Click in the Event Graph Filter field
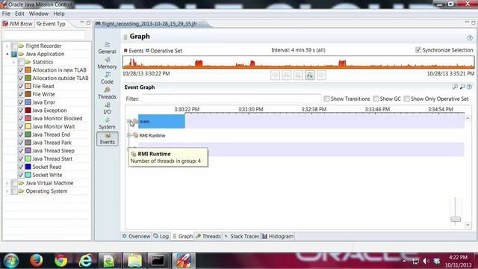 232,99
